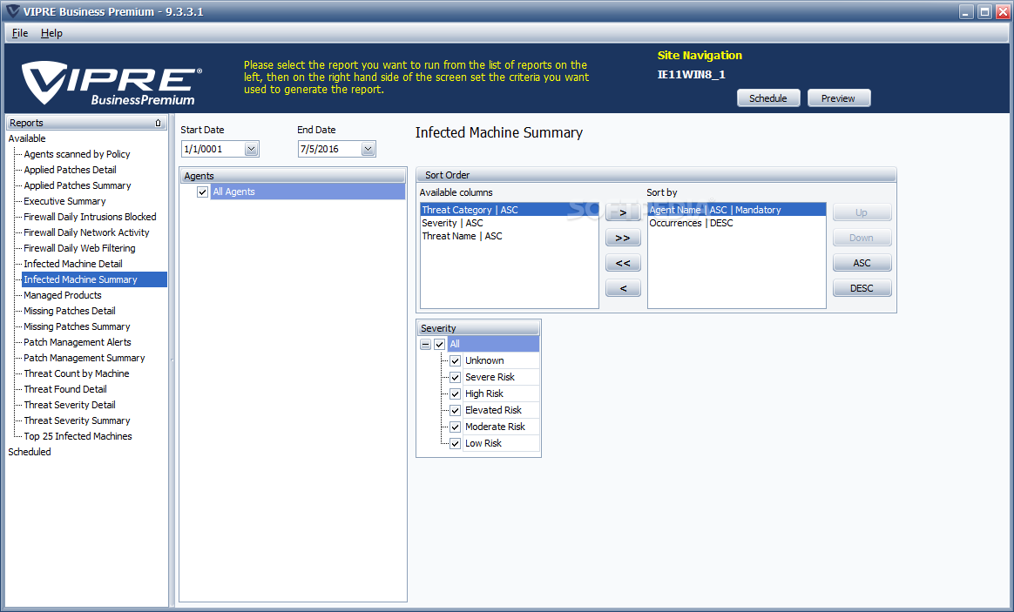Select Top 25 Infected Machines report
This screenshot has height=612, width=1014.
click(x=78, y=436)
